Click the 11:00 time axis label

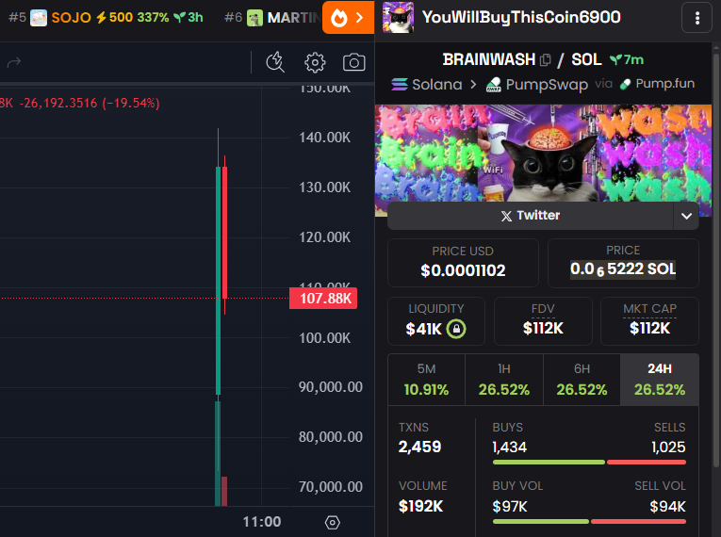(x=262, y=522)
